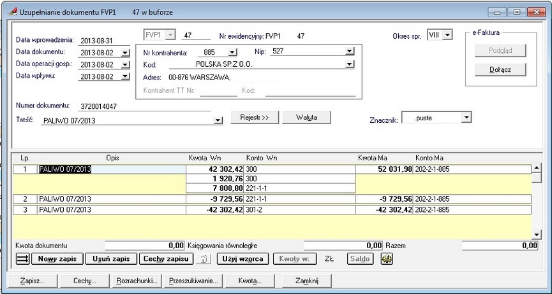The image size is (552, 294).
Task: Expand the Nr kontrahenta dropdown
Action: [x=232, y=53]
